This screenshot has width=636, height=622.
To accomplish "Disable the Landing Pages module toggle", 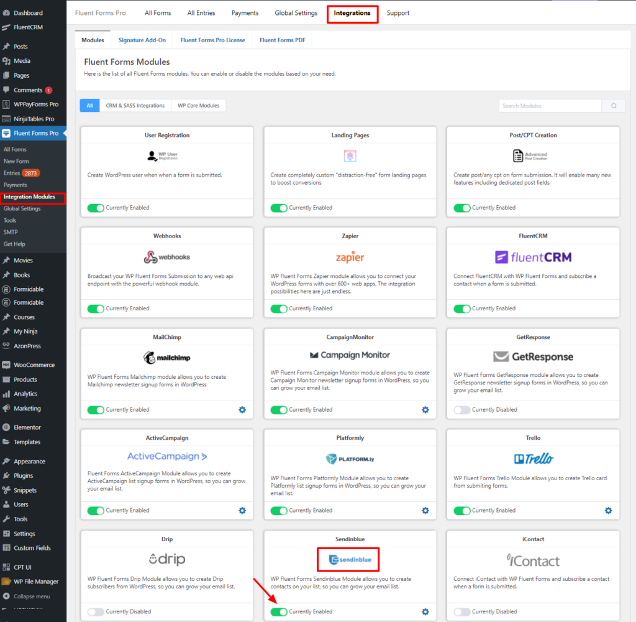I will point(279,208).
